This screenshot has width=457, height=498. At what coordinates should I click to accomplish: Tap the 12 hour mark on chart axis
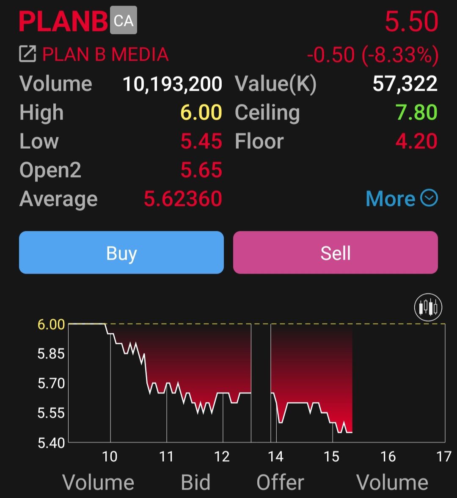tap(222, 456)
